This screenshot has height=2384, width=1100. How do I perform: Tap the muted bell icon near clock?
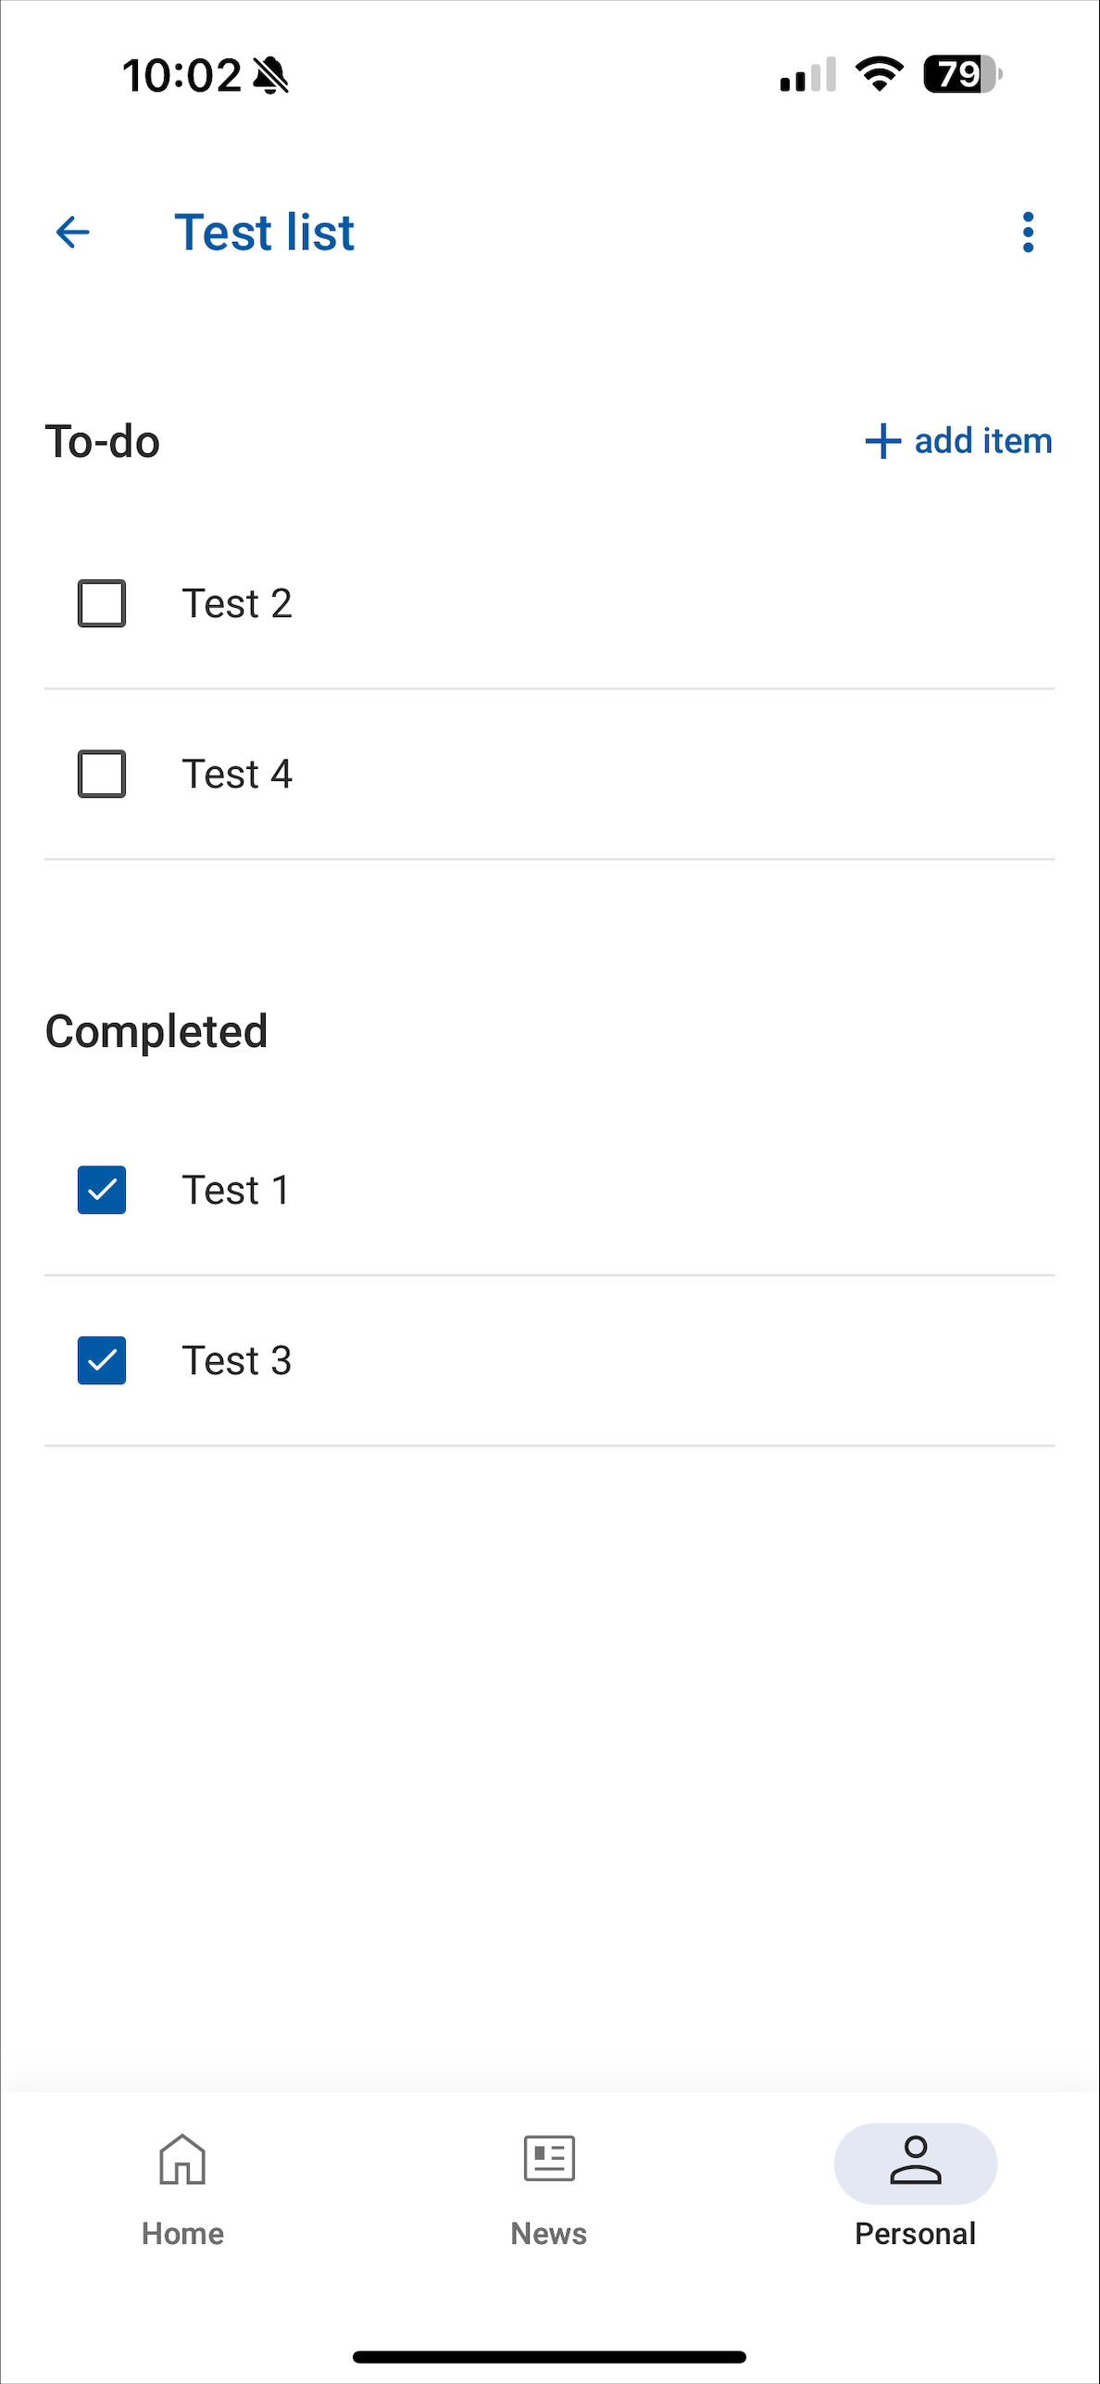(x=270, y=75)
